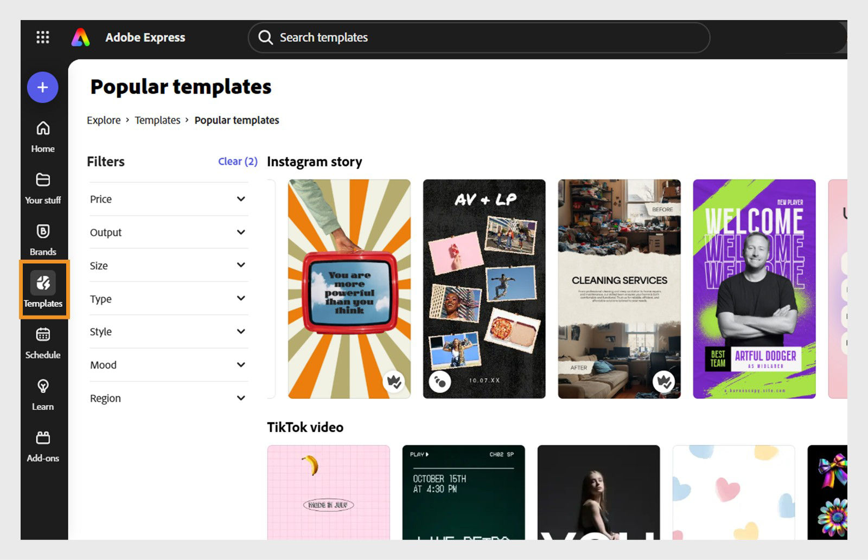
Task: Open the AV + LP photo collage template
Action: pos(484,289)
